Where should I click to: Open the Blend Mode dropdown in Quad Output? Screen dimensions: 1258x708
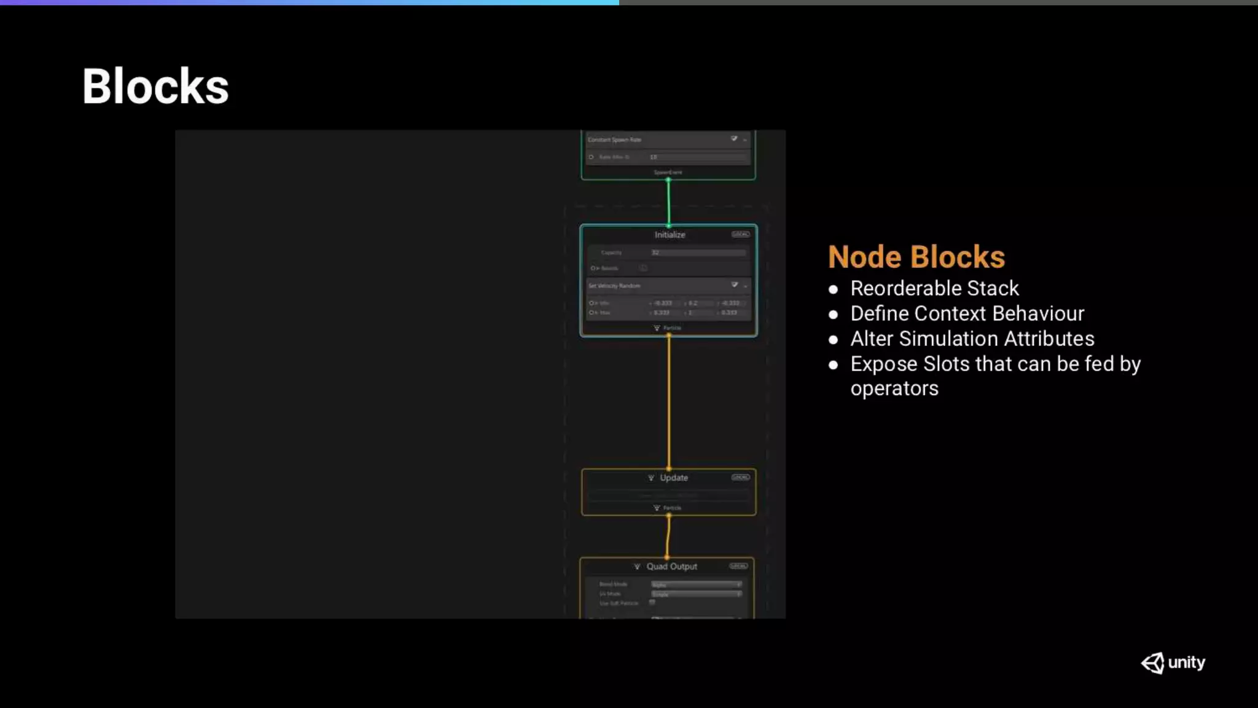(x=696, y=584)
